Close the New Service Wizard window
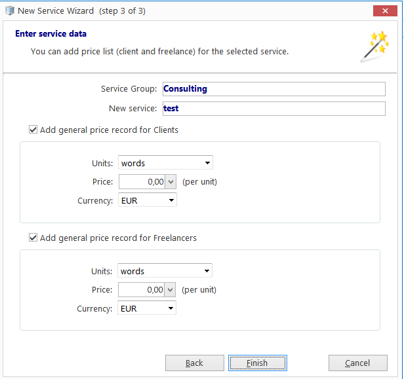404x379 pixels. coord(385,10)
